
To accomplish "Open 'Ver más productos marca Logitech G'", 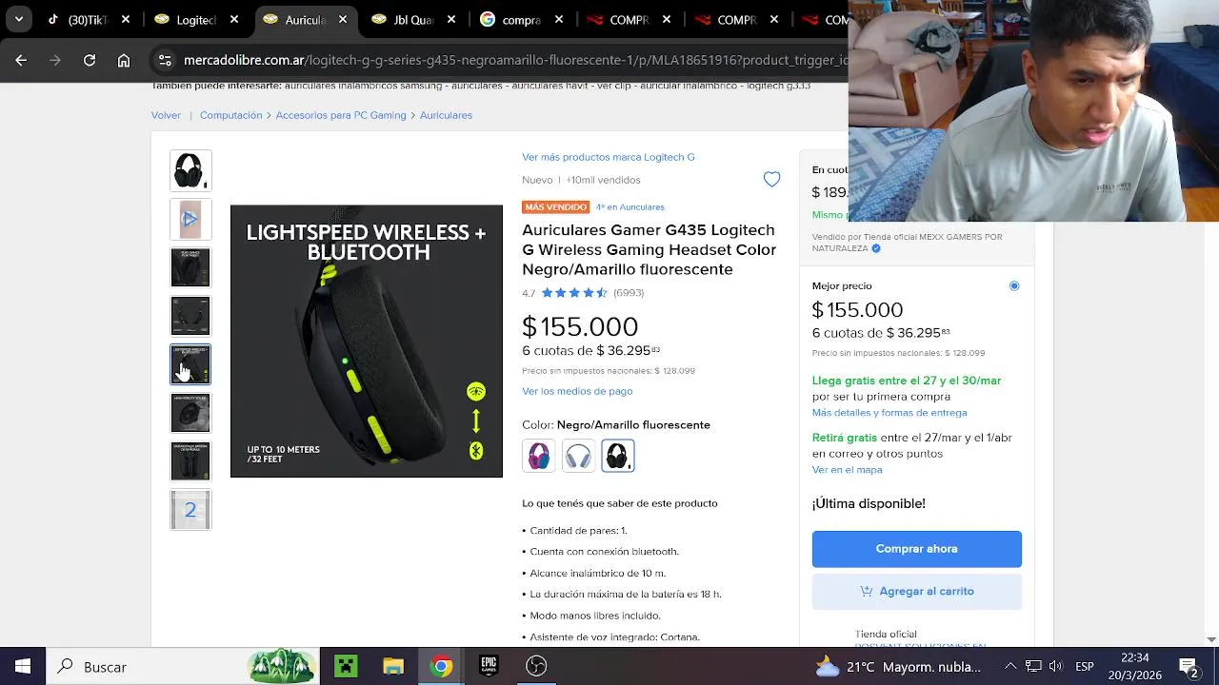I will coord(608,157).
